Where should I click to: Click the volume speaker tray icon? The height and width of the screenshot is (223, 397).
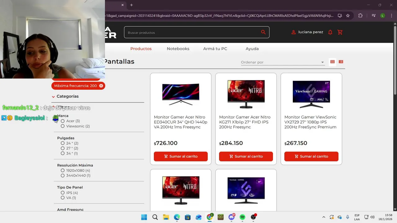(372, 217)
